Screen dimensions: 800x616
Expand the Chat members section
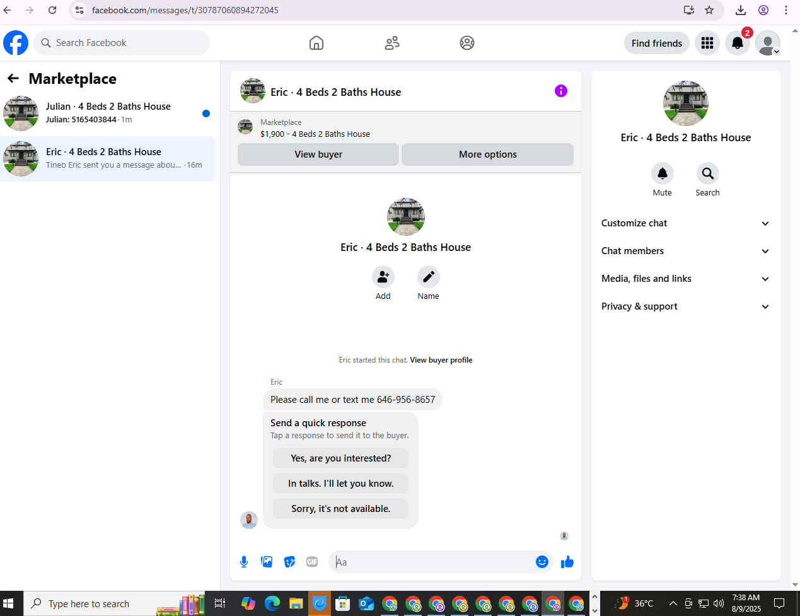(x=685, y=251)
